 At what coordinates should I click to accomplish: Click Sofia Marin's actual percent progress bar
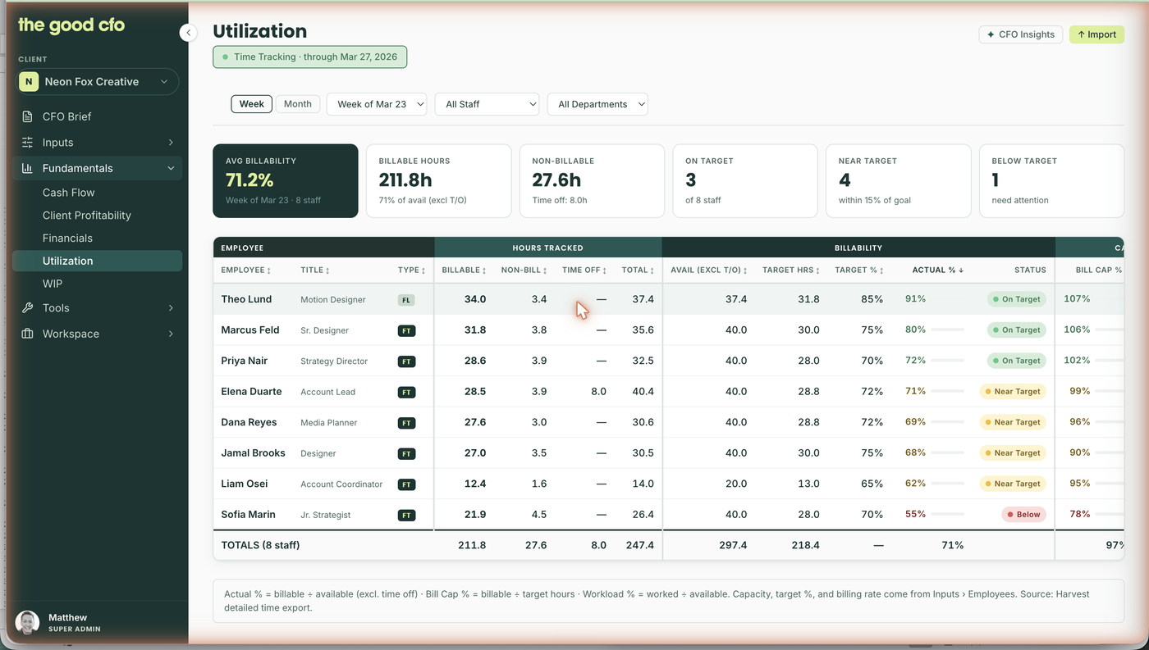pos(947,515)
